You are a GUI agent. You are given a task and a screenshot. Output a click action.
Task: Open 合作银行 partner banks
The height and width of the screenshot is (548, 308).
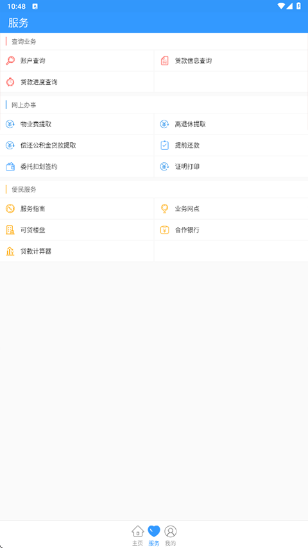pyautogui.click(x=231, y=230)
